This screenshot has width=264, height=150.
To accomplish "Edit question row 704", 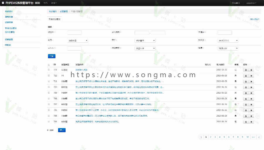I will point(246,122).
